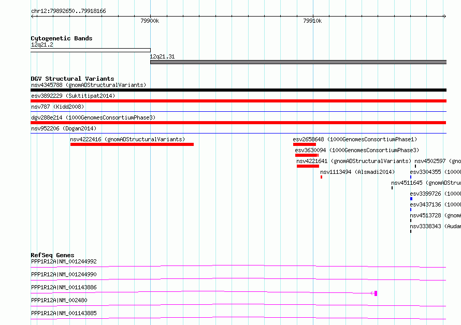
Task: Click the left arrowhead of the ruler
Action: pos(32,16)
